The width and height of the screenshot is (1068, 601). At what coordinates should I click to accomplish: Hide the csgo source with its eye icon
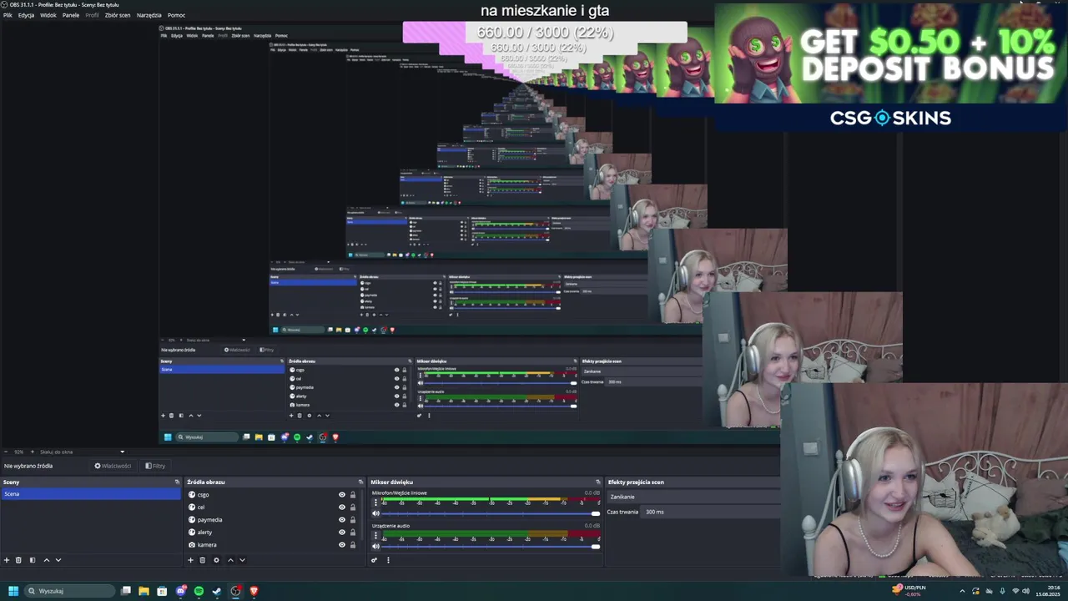[x=341, y=494]
